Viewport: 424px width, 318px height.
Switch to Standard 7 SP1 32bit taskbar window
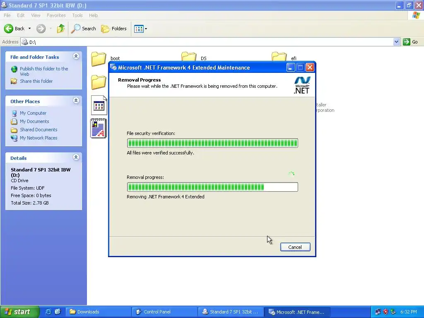pyautogui.click(x=230, y=312)
